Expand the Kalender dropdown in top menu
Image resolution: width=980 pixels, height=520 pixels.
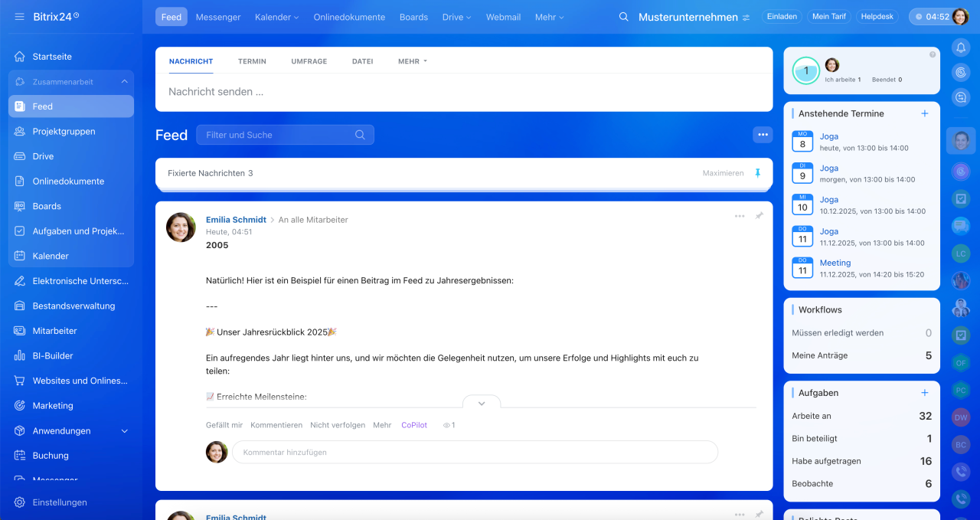[x=276, y=17]
